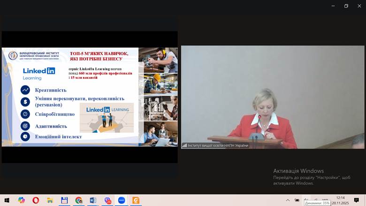Click the battery status tray icon

[x=297, y=200]
